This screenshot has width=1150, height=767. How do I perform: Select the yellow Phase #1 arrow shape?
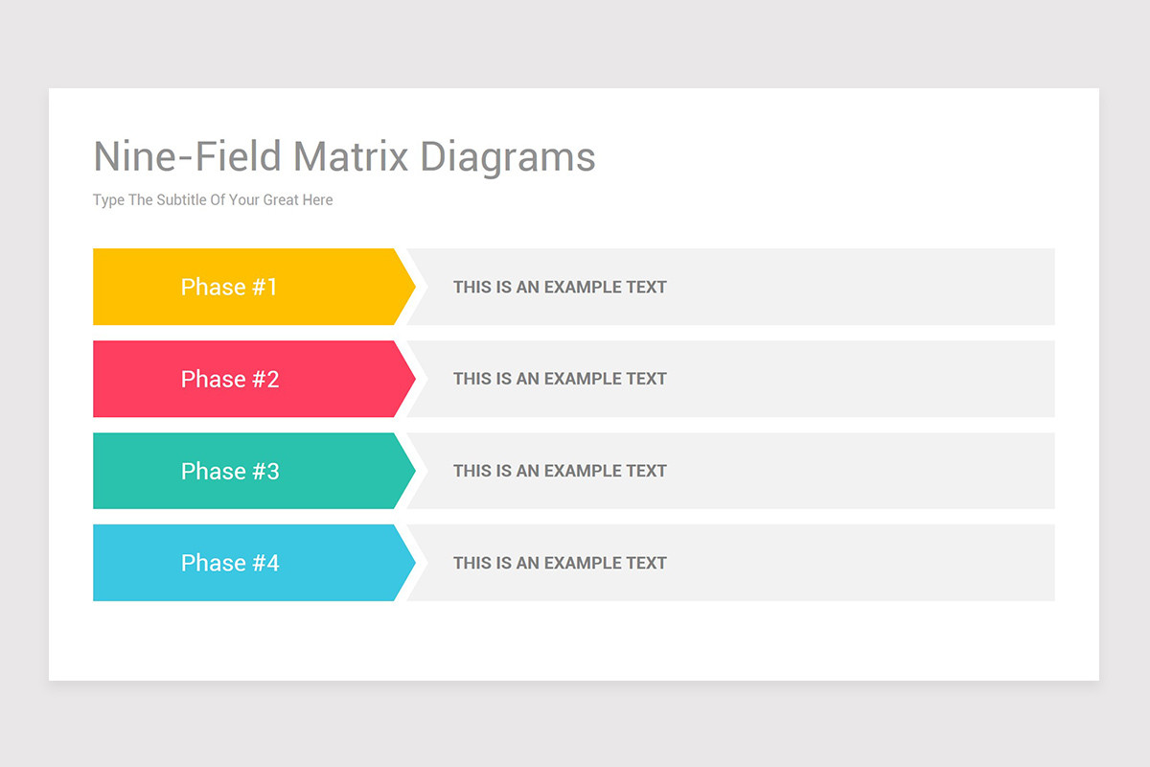254,287
